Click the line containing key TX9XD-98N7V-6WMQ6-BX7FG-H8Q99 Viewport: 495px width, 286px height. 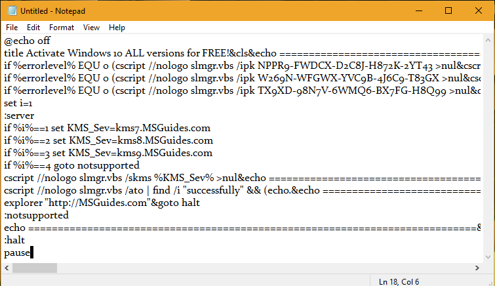(x=242, y=91)
